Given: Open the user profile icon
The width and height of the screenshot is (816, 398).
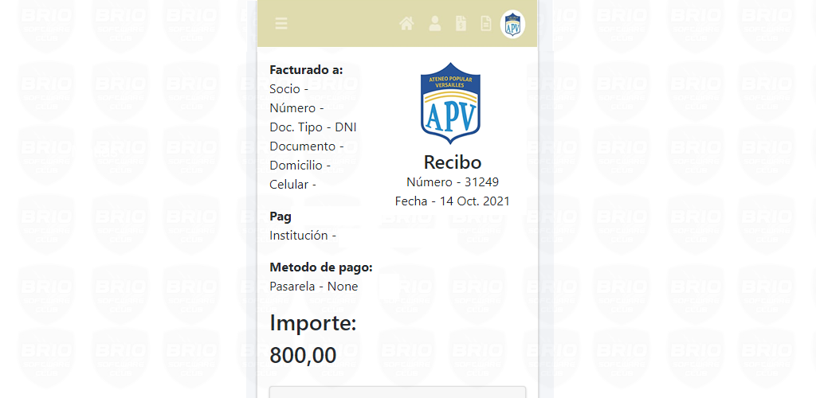Looking at the screenshot, I should click(434, 23).
